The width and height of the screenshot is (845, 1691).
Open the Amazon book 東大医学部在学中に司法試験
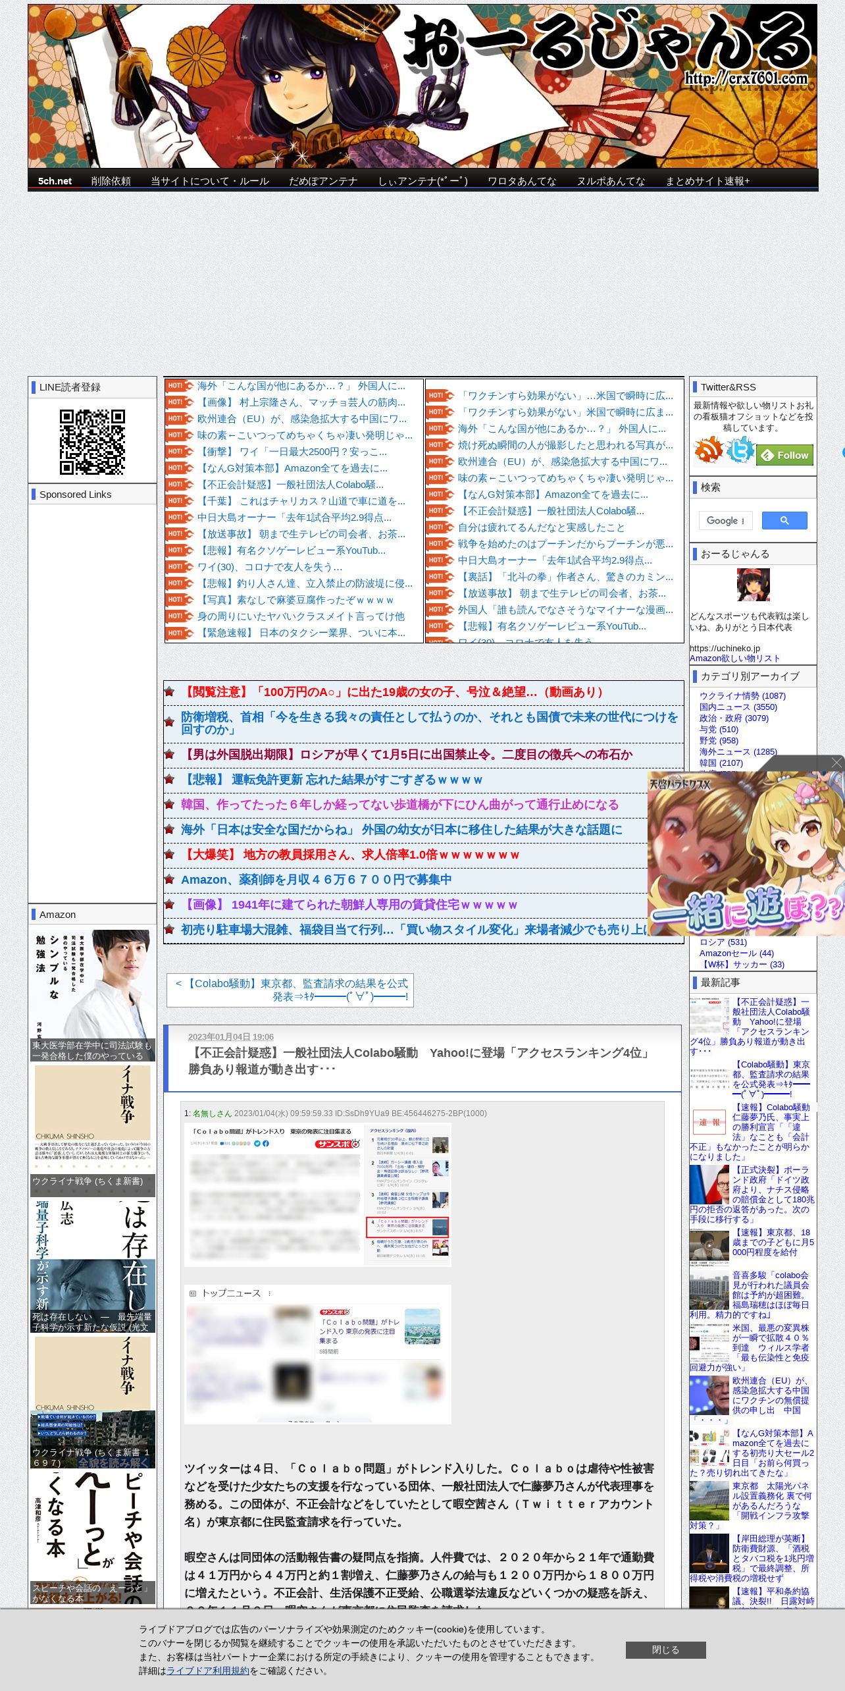pyautogui.click(x=92, y=995)
